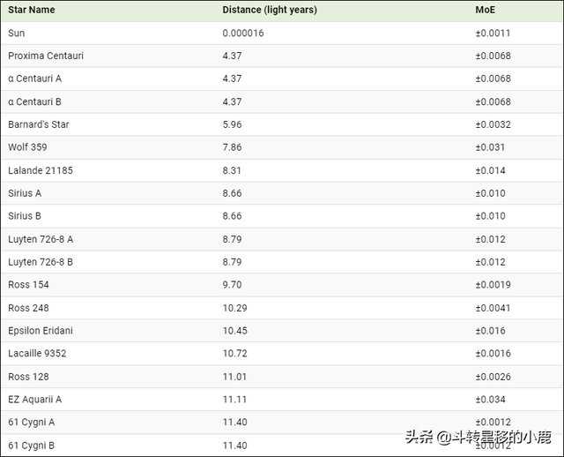Click the ±0.031 MoE value

[490, 147]
